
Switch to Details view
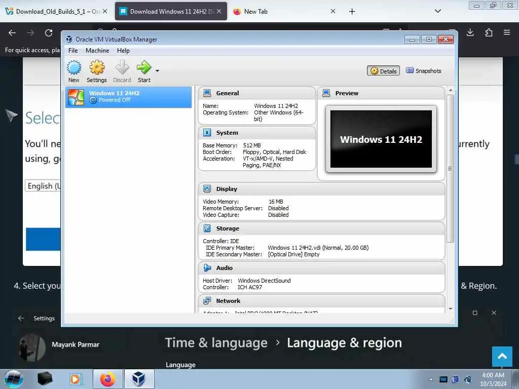click(x=383, y=71)
